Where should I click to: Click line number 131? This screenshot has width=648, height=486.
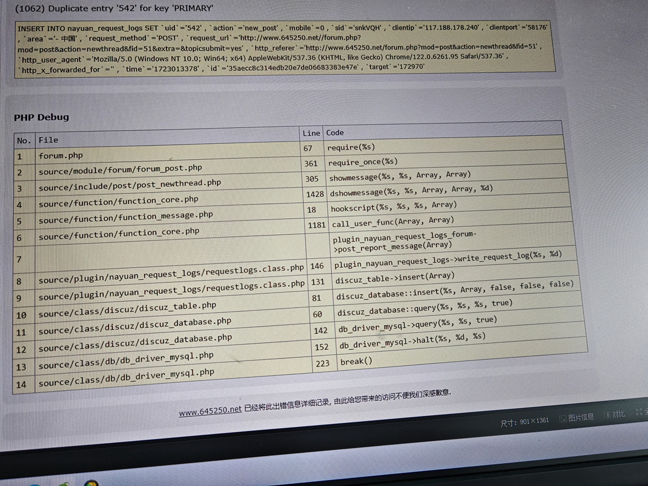(x=318, y=282)
